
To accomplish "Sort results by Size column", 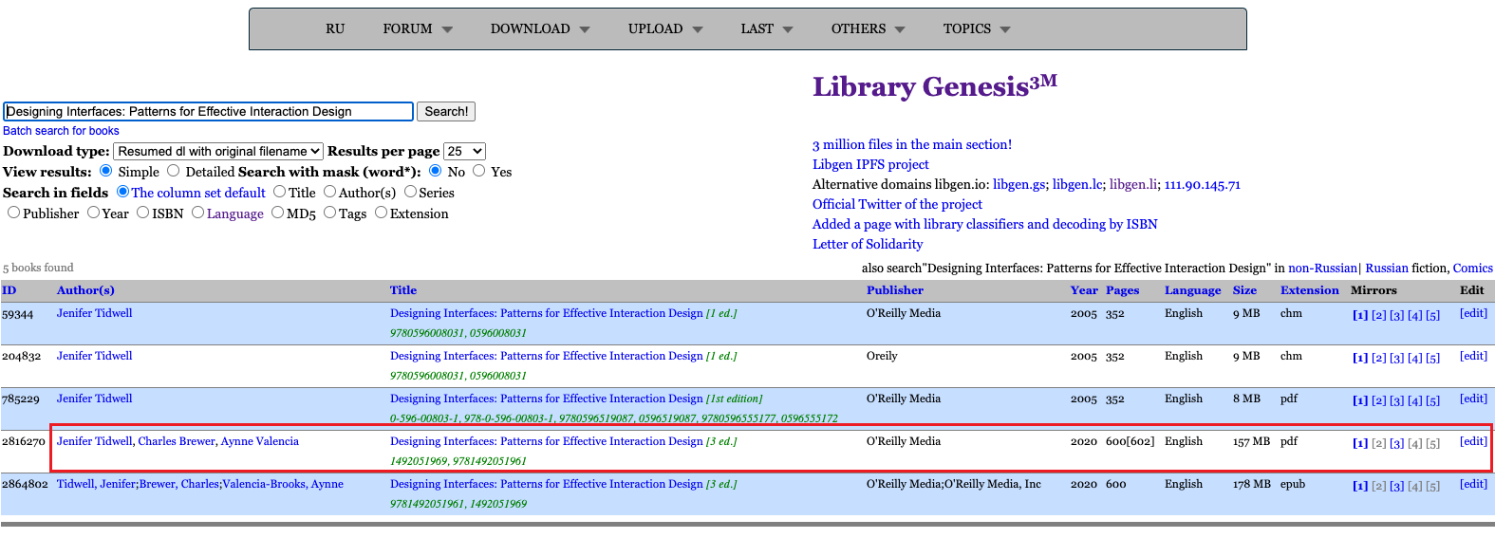I will pos(1244,290).
